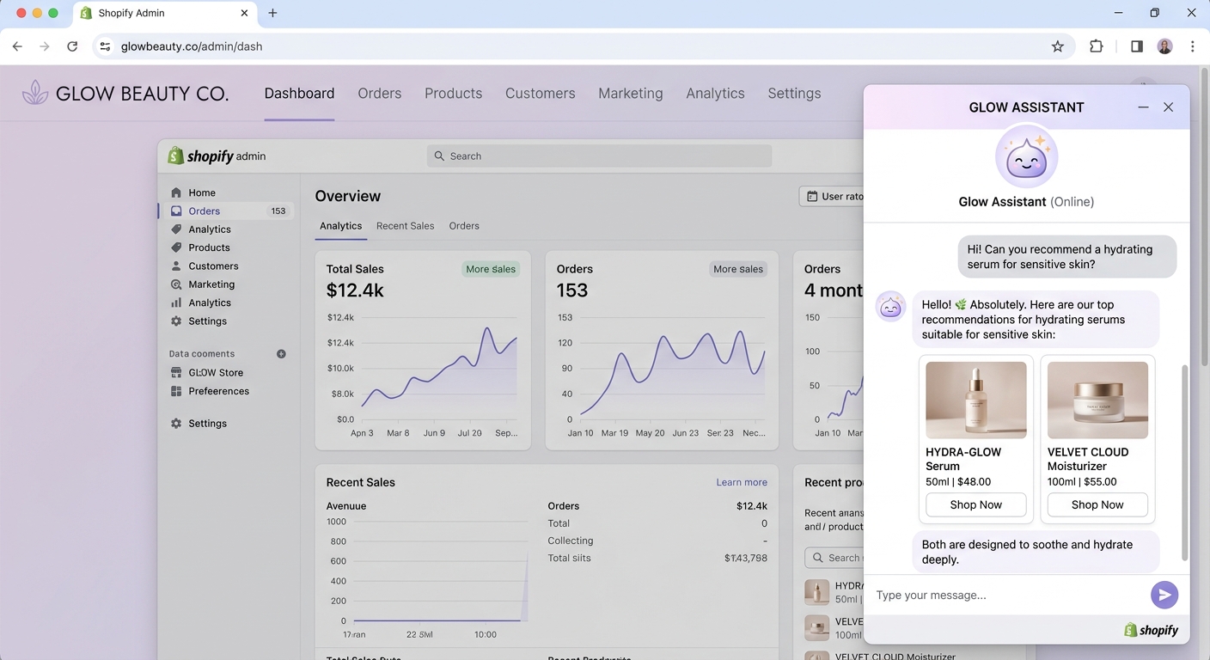Open the User date dropdown in Overview

tap(832, 196)
